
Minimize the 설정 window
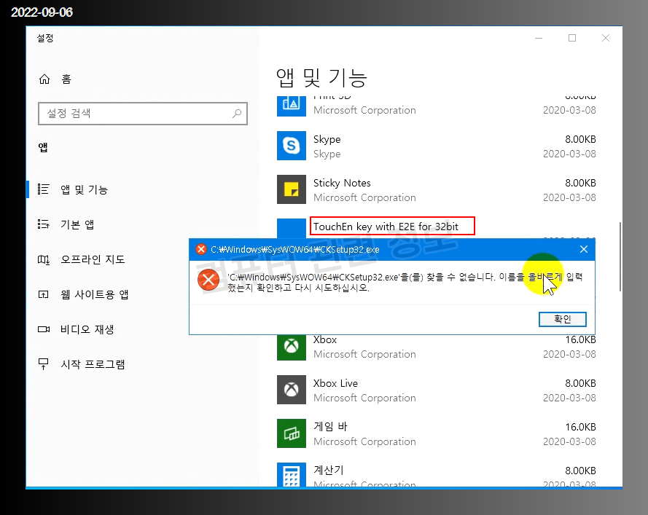click(x=539, y=38)
